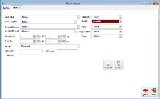Expand the Készítette dropdown

coord(121,17)
